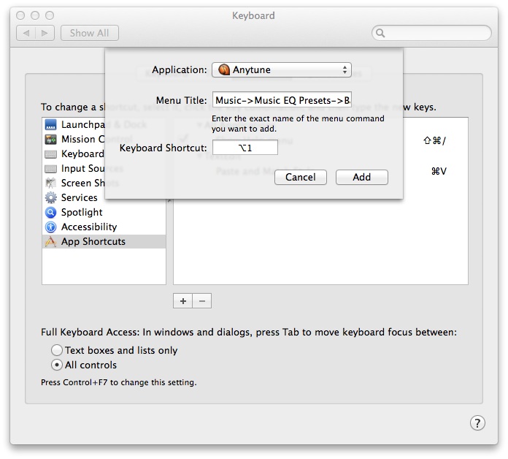Select the App Shortcuts icon
The image size is (508, 459).
[x=50, y=242]
